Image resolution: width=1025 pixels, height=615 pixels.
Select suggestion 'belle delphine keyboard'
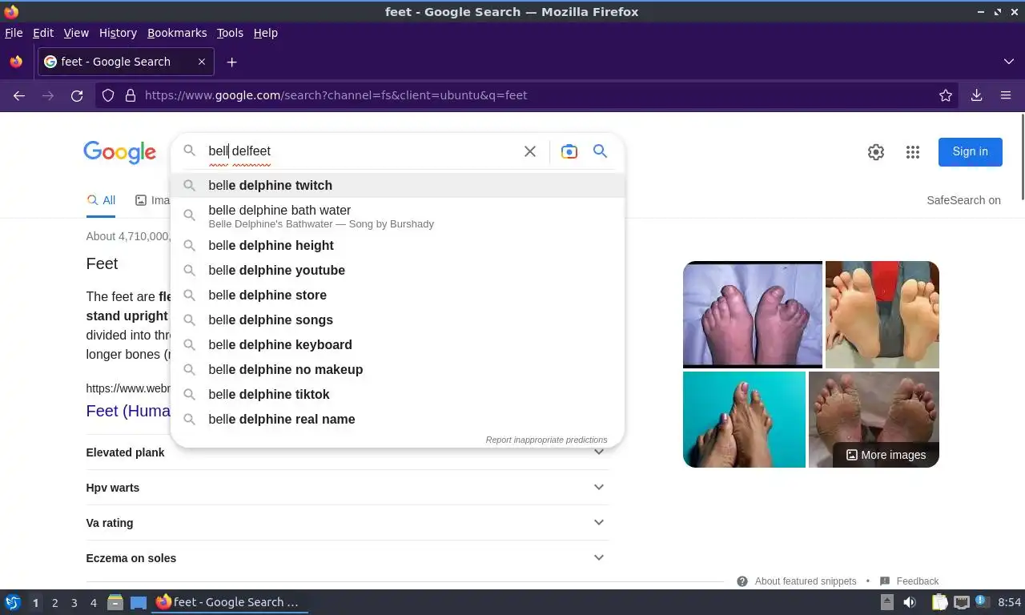tap(397, 344)
